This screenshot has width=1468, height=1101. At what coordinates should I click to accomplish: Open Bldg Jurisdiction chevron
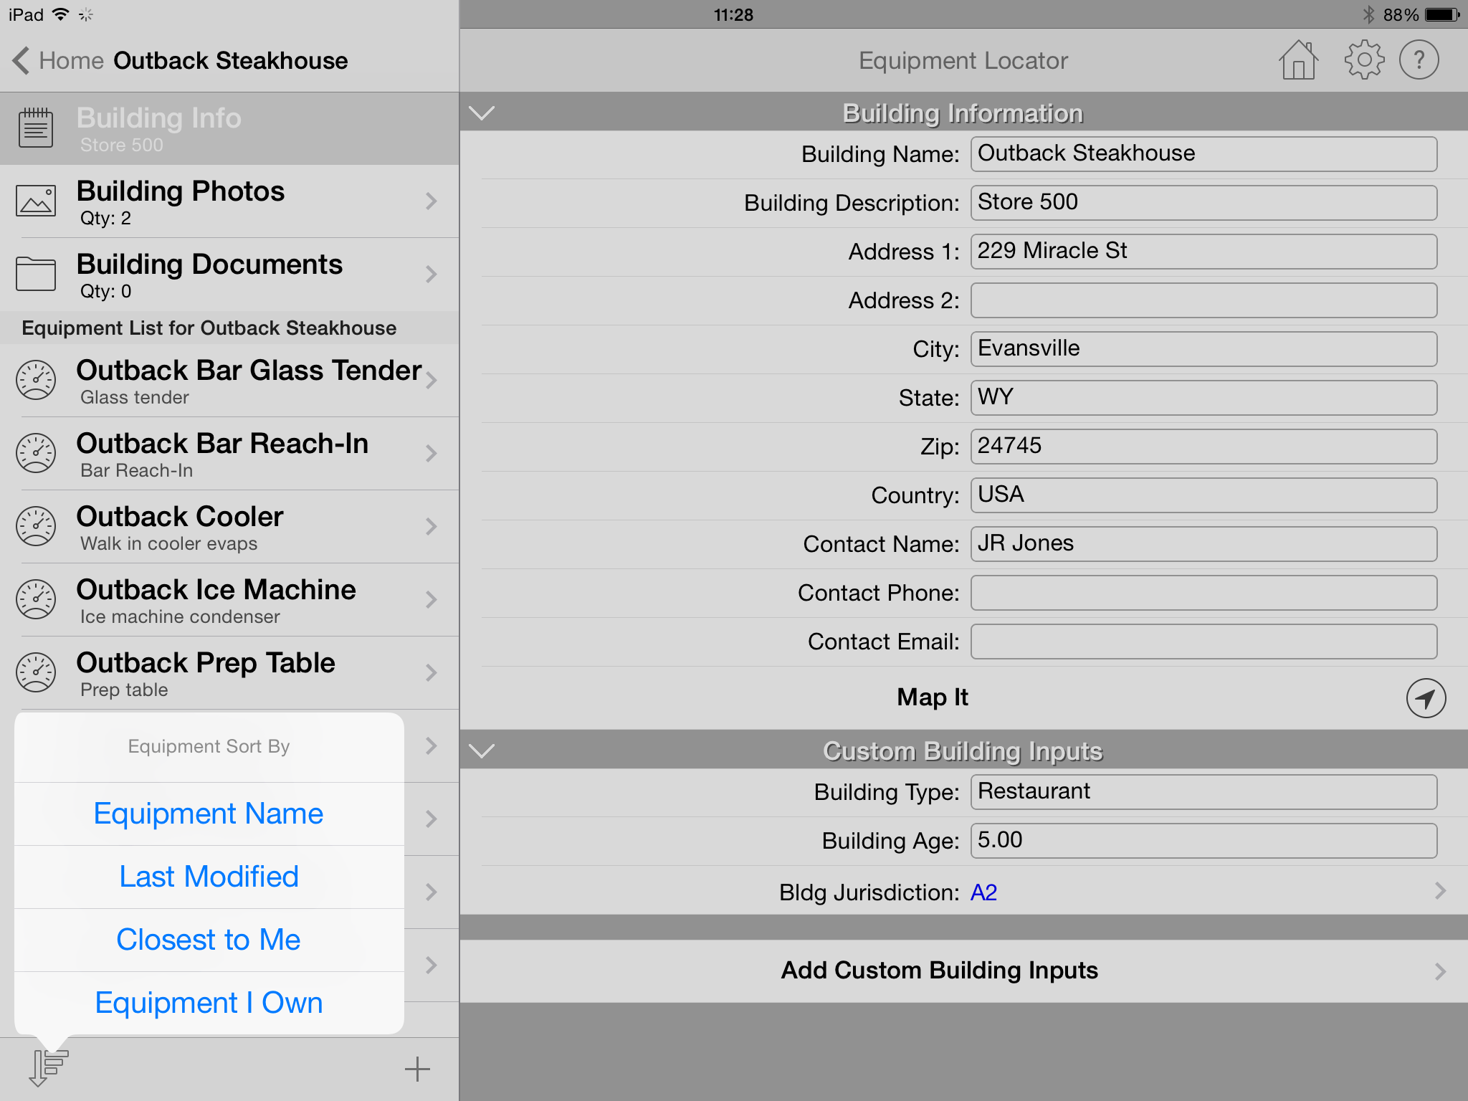tap(1440, 891)
